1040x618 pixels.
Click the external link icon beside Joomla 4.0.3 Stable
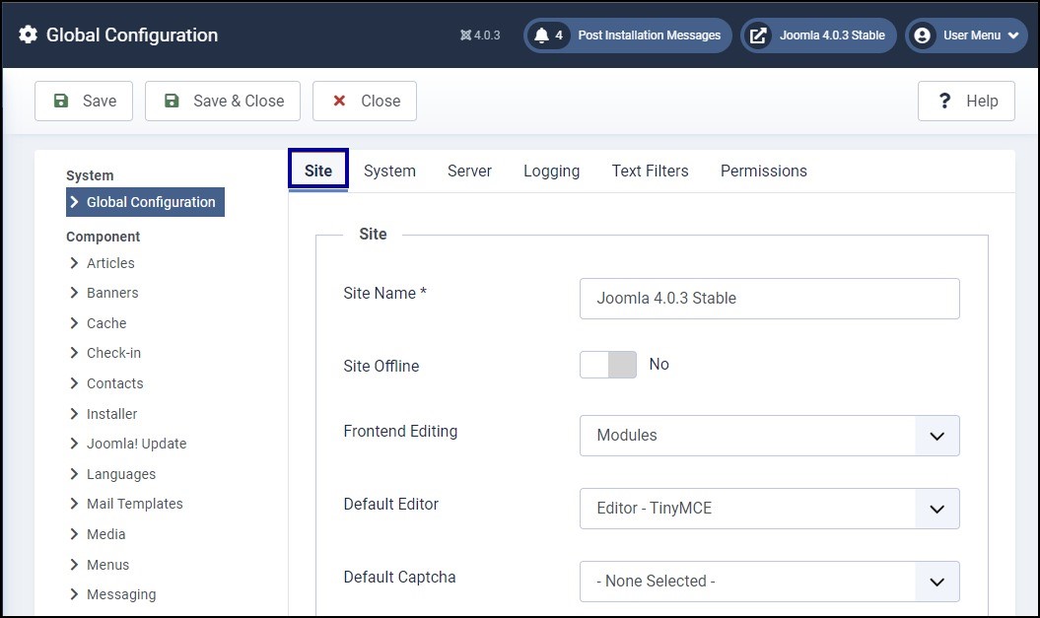(758, 35)
